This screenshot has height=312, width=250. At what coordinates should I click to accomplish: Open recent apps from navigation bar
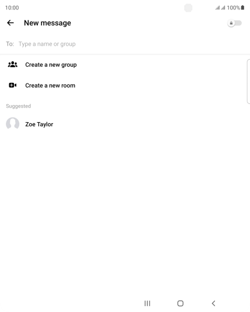(147, 303)
